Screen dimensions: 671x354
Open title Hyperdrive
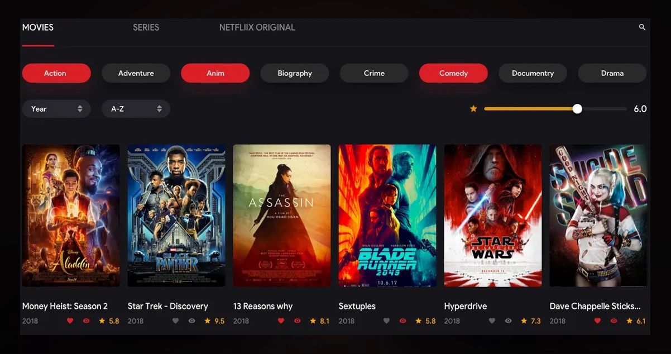[466, 306]
